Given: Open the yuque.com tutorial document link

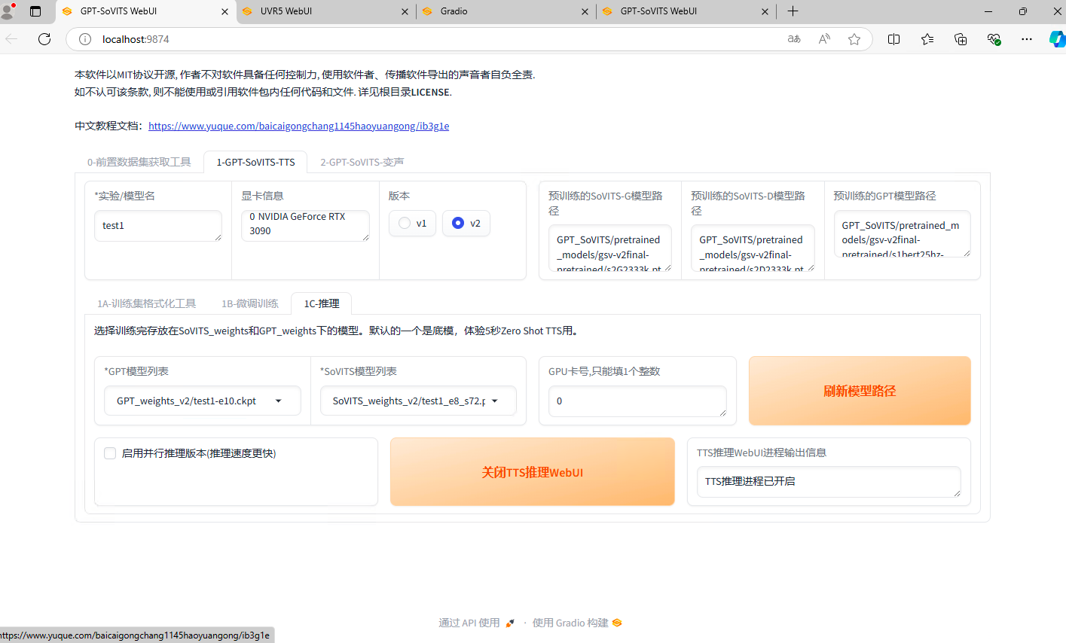Looking at the screenshot, I should (x=298, y=126).
